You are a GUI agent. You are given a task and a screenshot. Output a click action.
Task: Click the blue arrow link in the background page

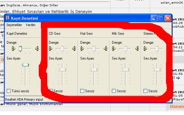click(178, 78)
